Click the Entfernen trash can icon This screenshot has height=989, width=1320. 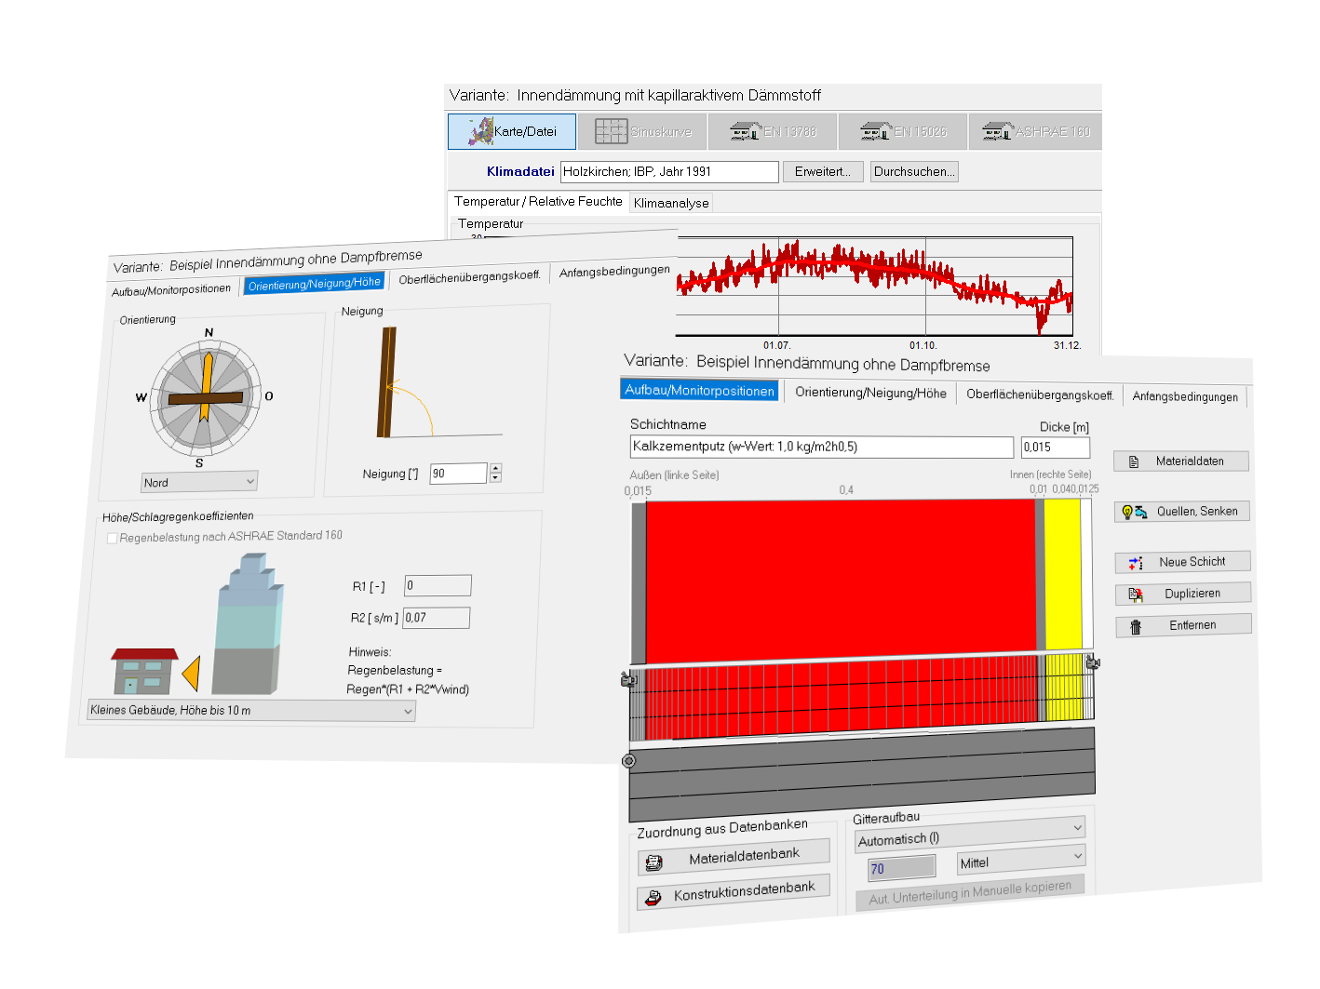coord(1136,626)
